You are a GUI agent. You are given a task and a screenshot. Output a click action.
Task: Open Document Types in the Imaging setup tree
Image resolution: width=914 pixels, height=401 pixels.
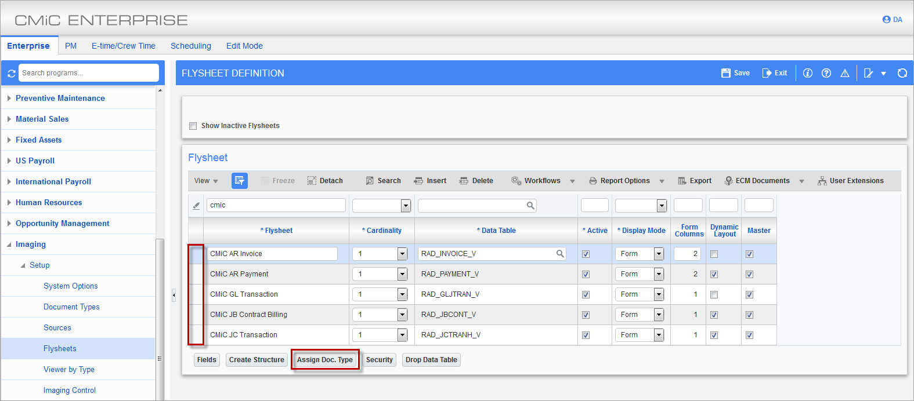(x=71, y=307)
